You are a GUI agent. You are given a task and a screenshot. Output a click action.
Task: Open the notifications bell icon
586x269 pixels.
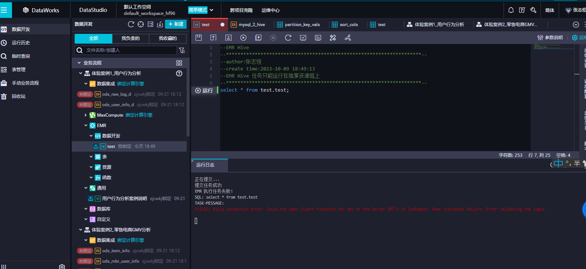[x=511, y=10]
